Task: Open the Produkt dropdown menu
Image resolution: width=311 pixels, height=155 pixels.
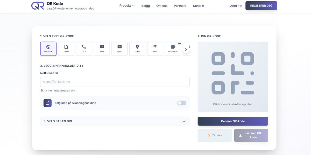Action: [127, 6]
